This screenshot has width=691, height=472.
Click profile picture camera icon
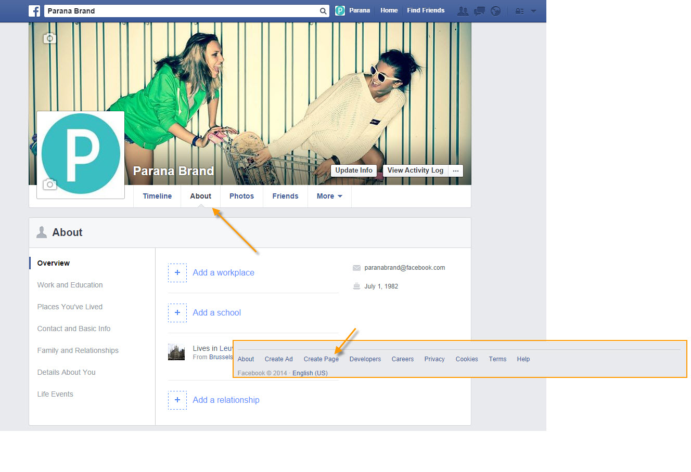click(49, 184)
